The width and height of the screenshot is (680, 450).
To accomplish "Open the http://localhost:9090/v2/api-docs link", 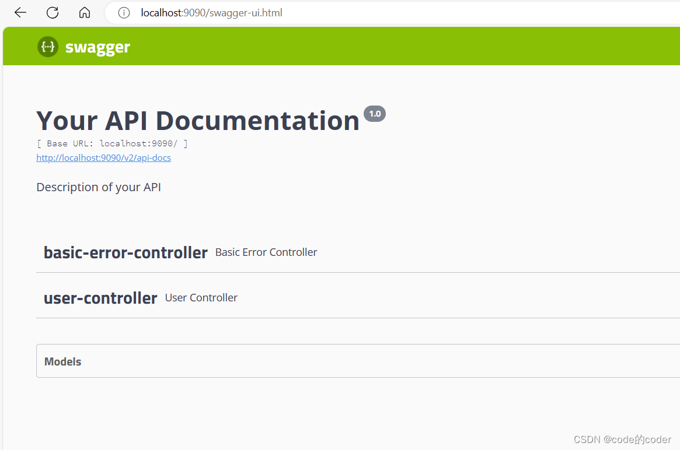I will tap(104, 157).
